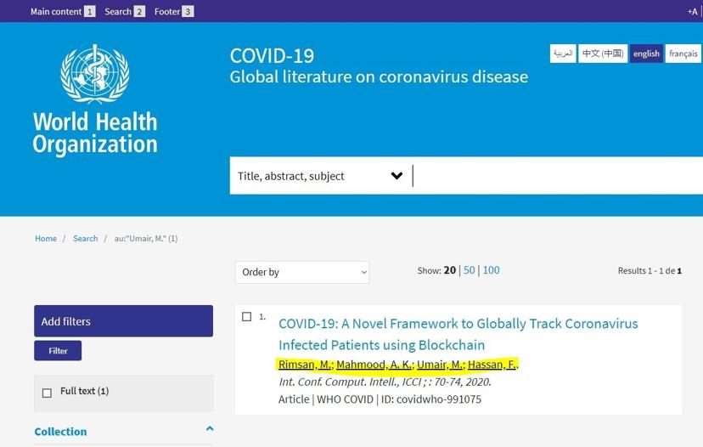The image size is (703, 447).
Task: Open COVID-19 Novel Framework article title
Action: pos(458,334)
